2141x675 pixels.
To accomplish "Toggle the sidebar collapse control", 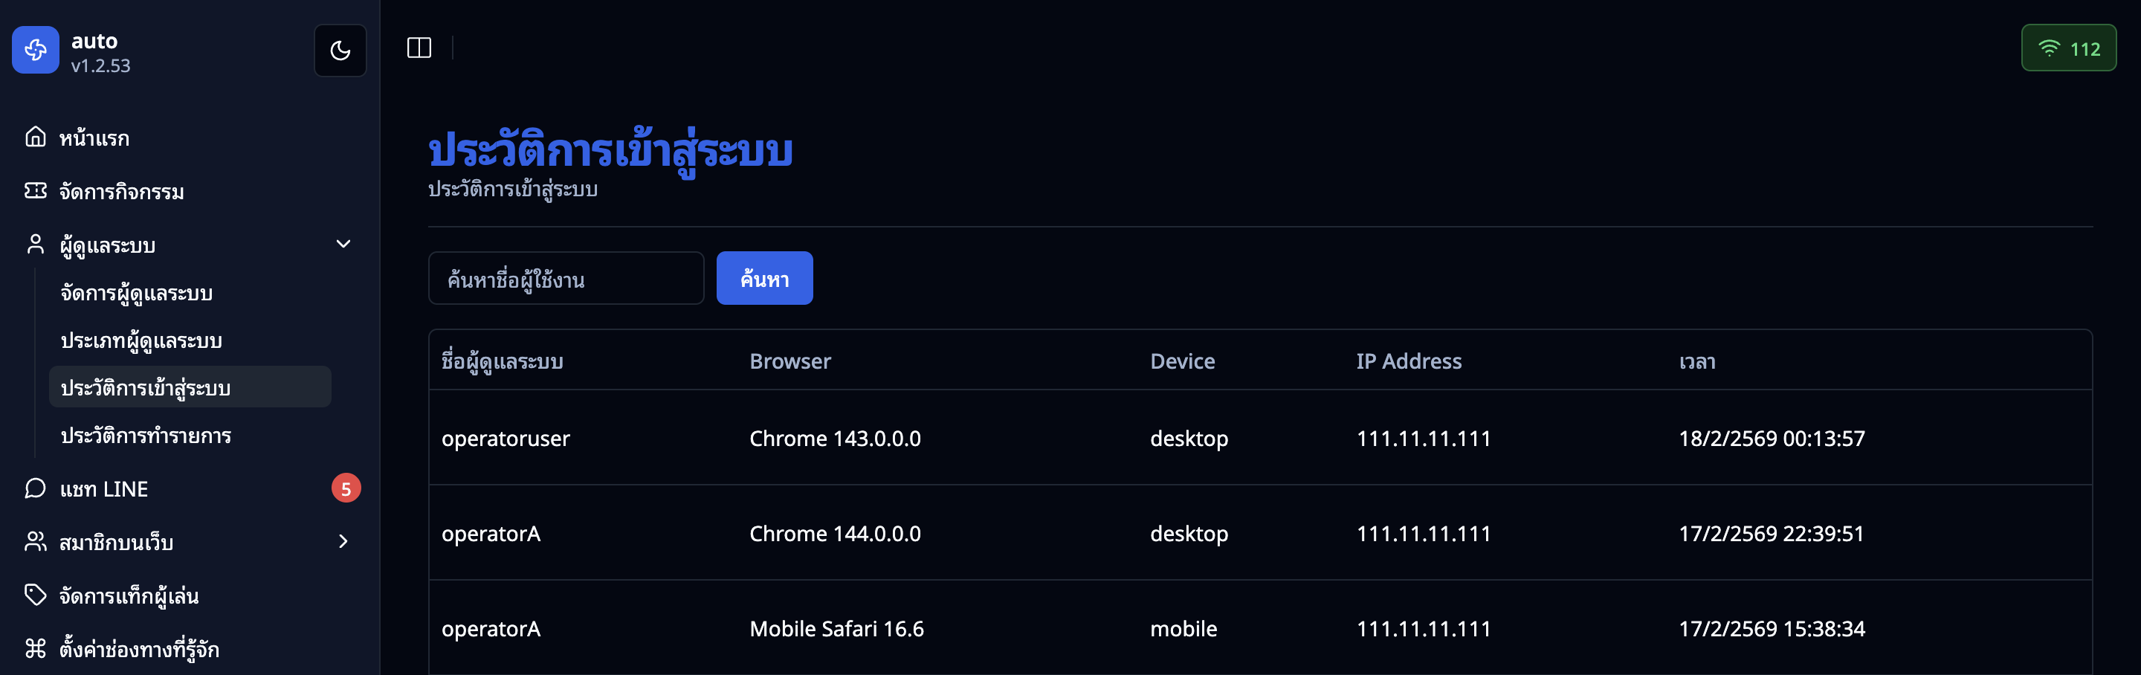I will click(420, 48).
